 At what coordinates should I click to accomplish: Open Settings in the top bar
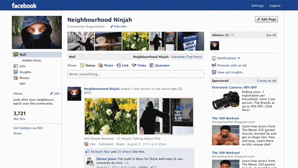tap(258, 6)
